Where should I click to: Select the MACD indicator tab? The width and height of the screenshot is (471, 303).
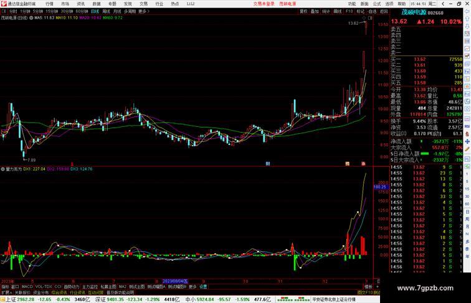click(x=27, y=287)
